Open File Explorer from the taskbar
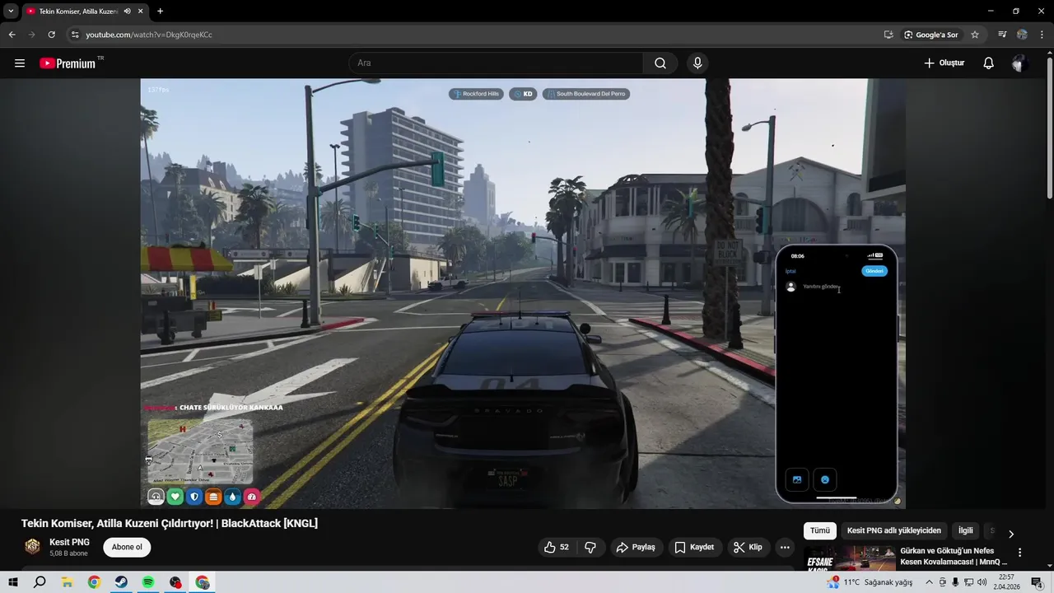This screenshot has width=1054, height=593. (68, 582)
